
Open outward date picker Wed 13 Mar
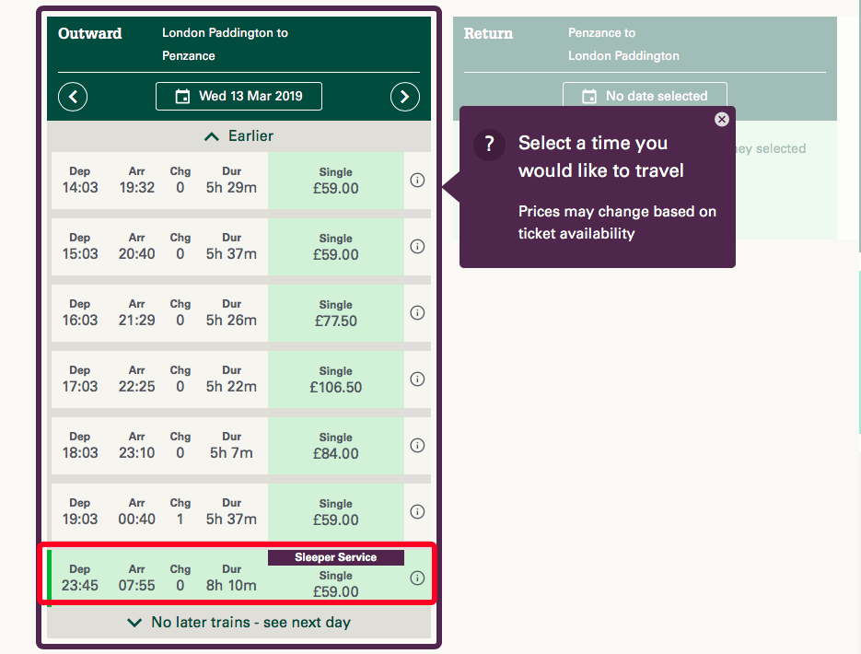pyautogui.click(x=239, y=97)
